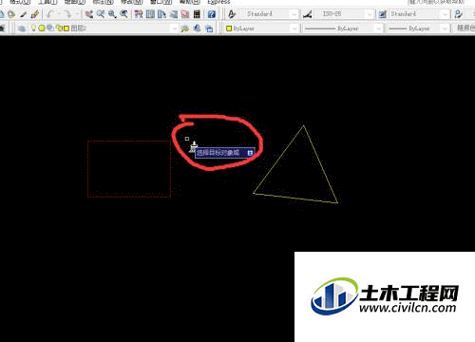
Task: Toggle the layer on/off lightbulb
Action: point(33,28)
